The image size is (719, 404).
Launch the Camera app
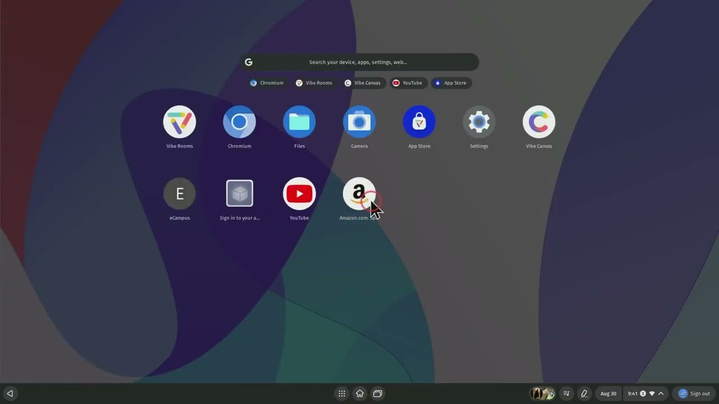359,122
